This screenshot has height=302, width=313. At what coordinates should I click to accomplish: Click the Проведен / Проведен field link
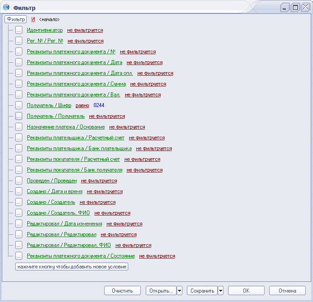tap(52, 181)
